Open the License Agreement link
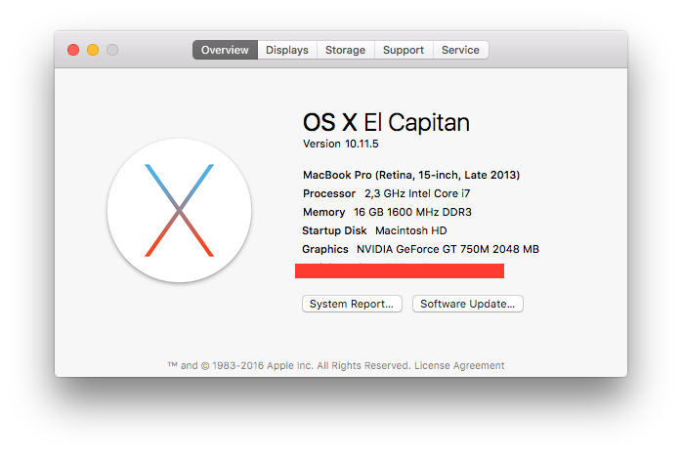This screenshot has width=682, height=455. pyautogui.click(x=459, y=366)
